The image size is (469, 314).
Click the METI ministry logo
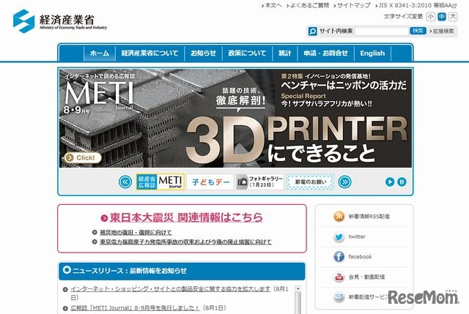pos(60,21)
